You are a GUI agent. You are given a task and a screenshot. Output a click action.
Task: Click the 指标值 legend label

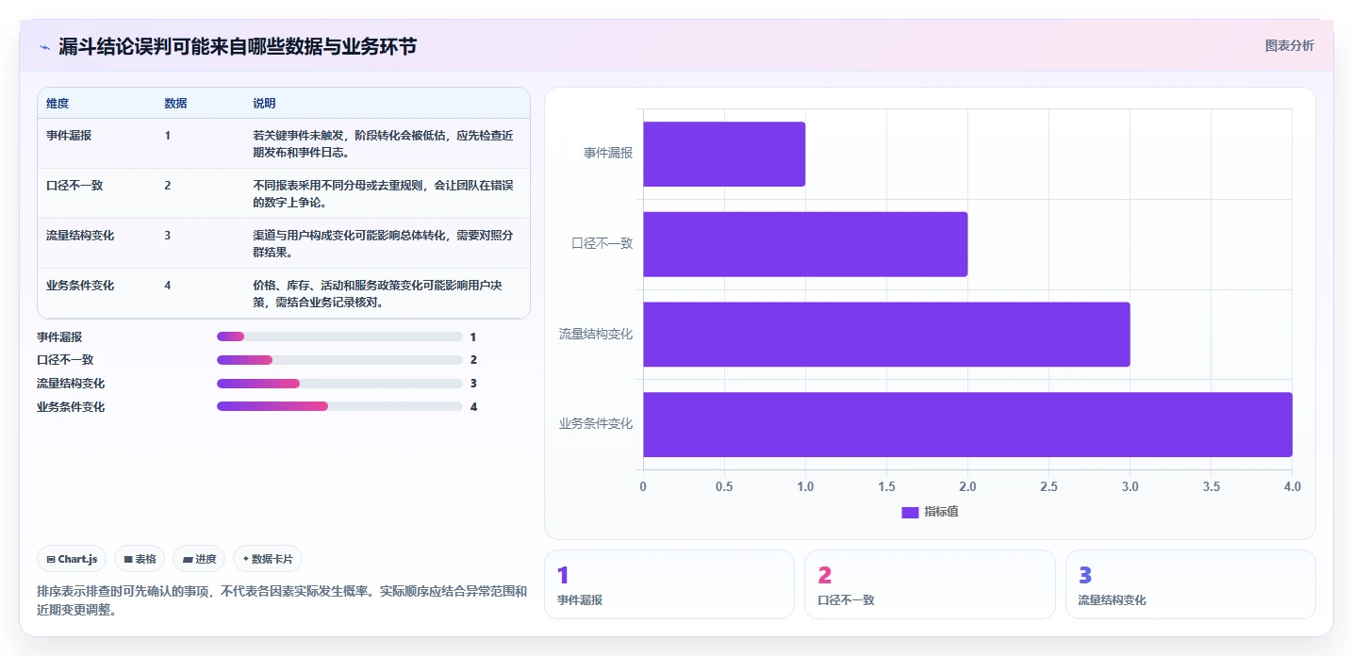point(941,512)
